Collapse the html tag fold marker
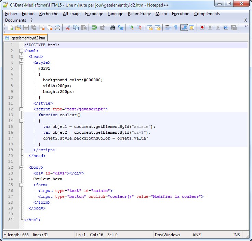Image resolution: width=252 pixels, height=241 pixels. (x=21, y=51)
